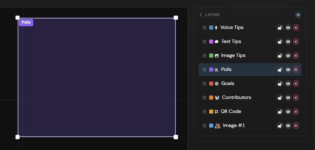This screenshot has height=150, width=315.
Task: Lock the Goals layer
Action: pyautogui.click(x=280, y=83)
